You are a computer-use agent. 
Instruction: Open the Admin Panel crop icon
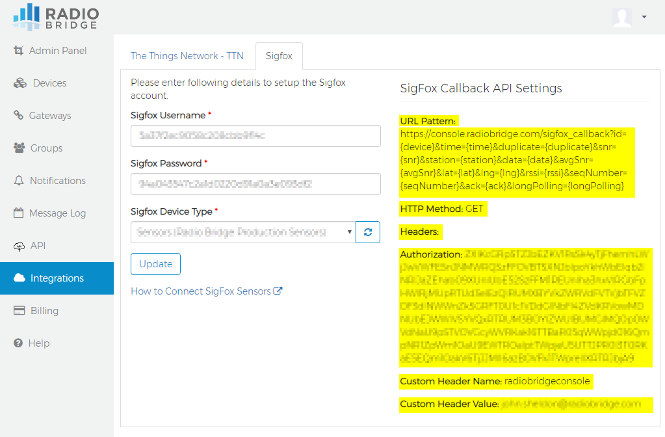[x=18, y=51]
